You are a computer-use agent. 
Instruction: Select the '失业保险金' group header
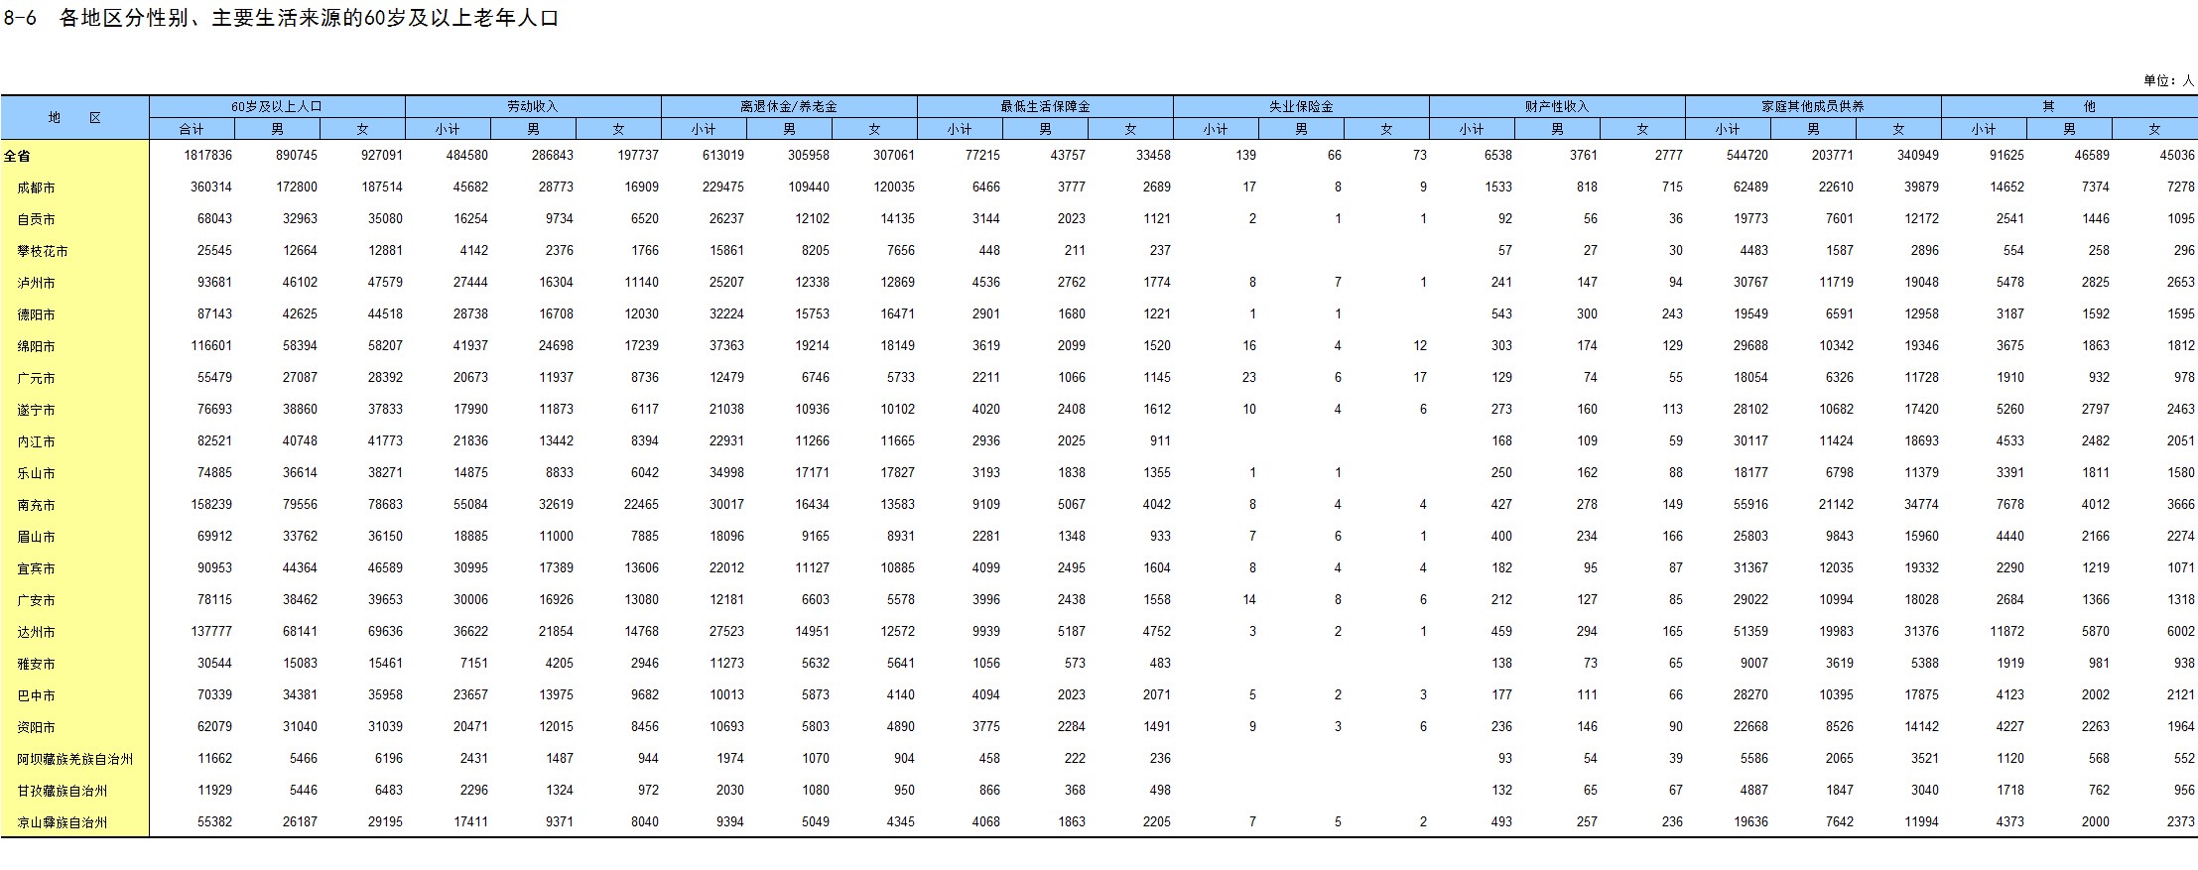click(1301, 106)
